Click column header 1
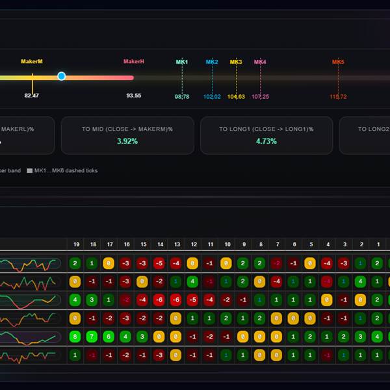The height and width of the screenshot is (390, 390). pos(378,244)
